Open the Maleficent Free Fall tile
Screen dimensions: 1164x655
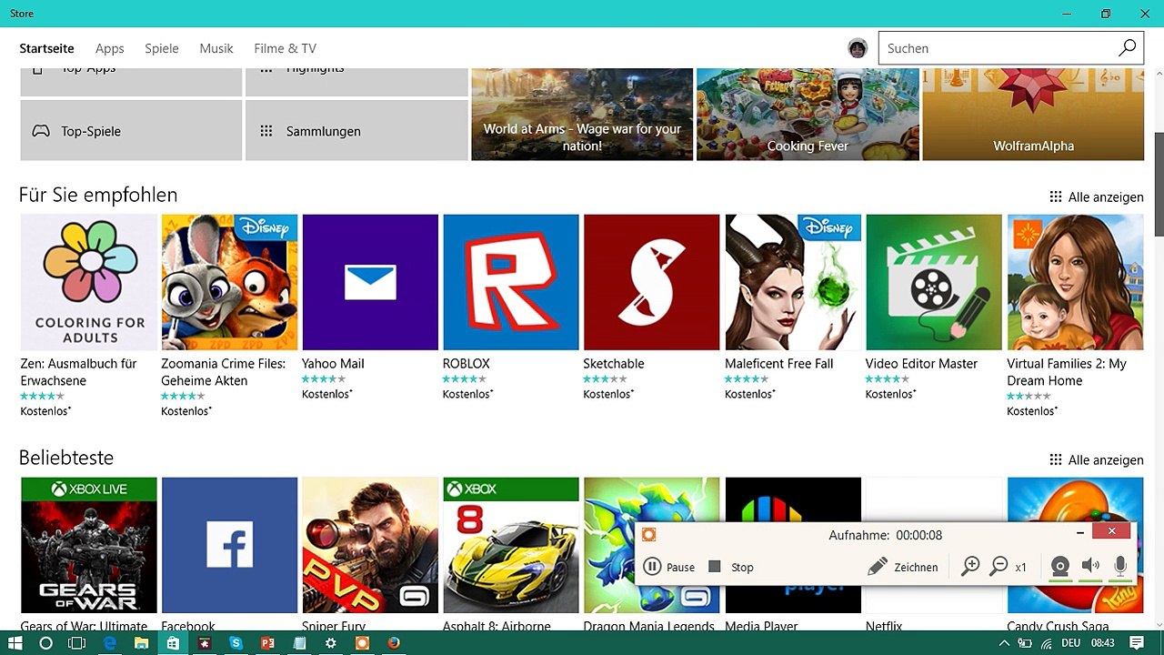click(793, 282)
